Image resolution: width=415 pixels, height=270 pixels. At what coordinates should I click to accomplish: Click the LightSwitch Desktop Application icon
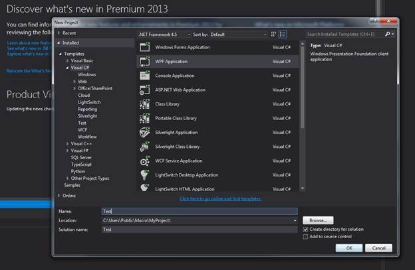point(145,175)
